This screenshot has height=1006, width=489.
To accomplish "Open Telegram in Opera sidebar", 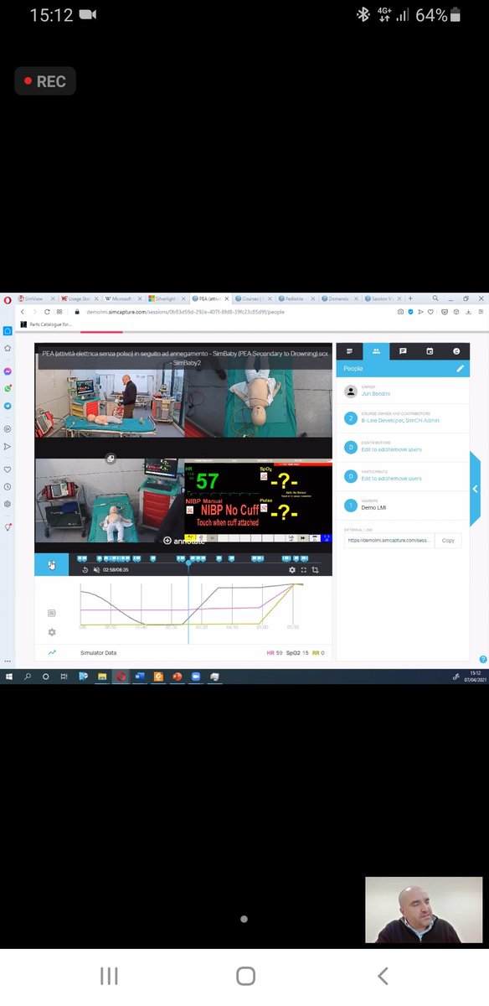I will click(x=8, y=406).
